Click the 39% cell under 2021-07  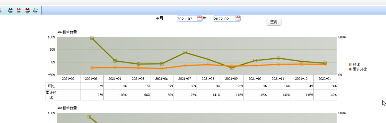[x=185, y=86]
